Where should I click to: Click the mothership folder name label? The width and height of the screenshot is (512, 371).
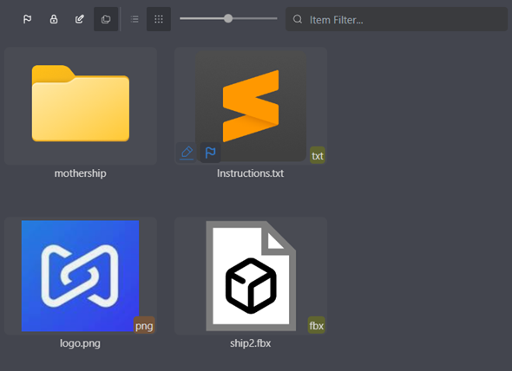(x=81, y=173)
